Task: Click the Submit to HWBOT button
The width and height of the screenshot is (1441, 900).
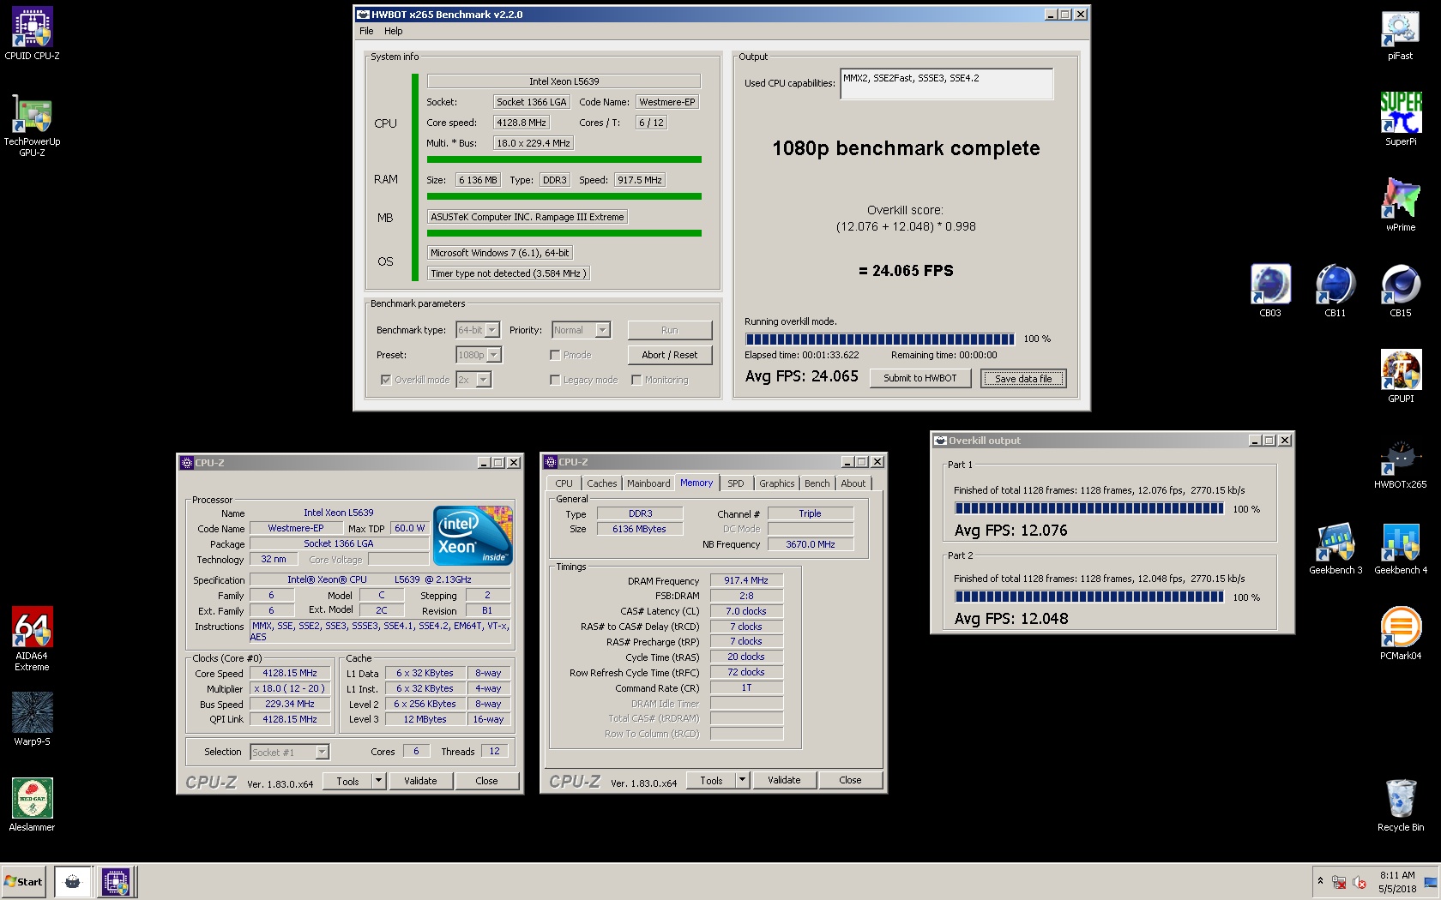Action: 919,378
